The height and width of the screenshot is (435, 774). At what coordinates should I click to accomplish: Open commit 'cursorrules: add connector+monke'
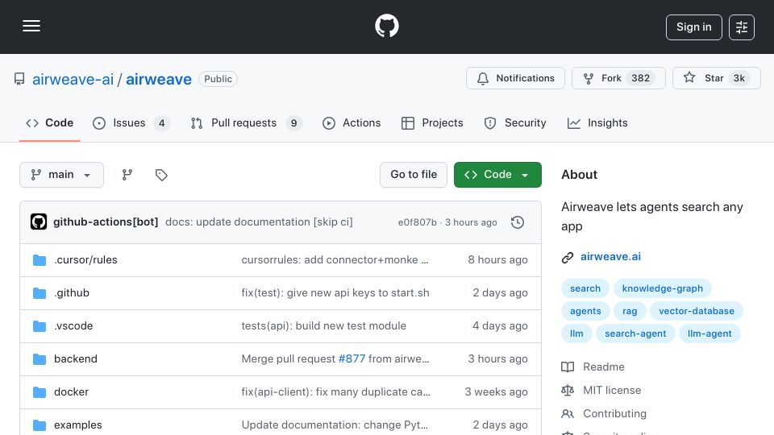pyautogui.click(x=335, y=260)
